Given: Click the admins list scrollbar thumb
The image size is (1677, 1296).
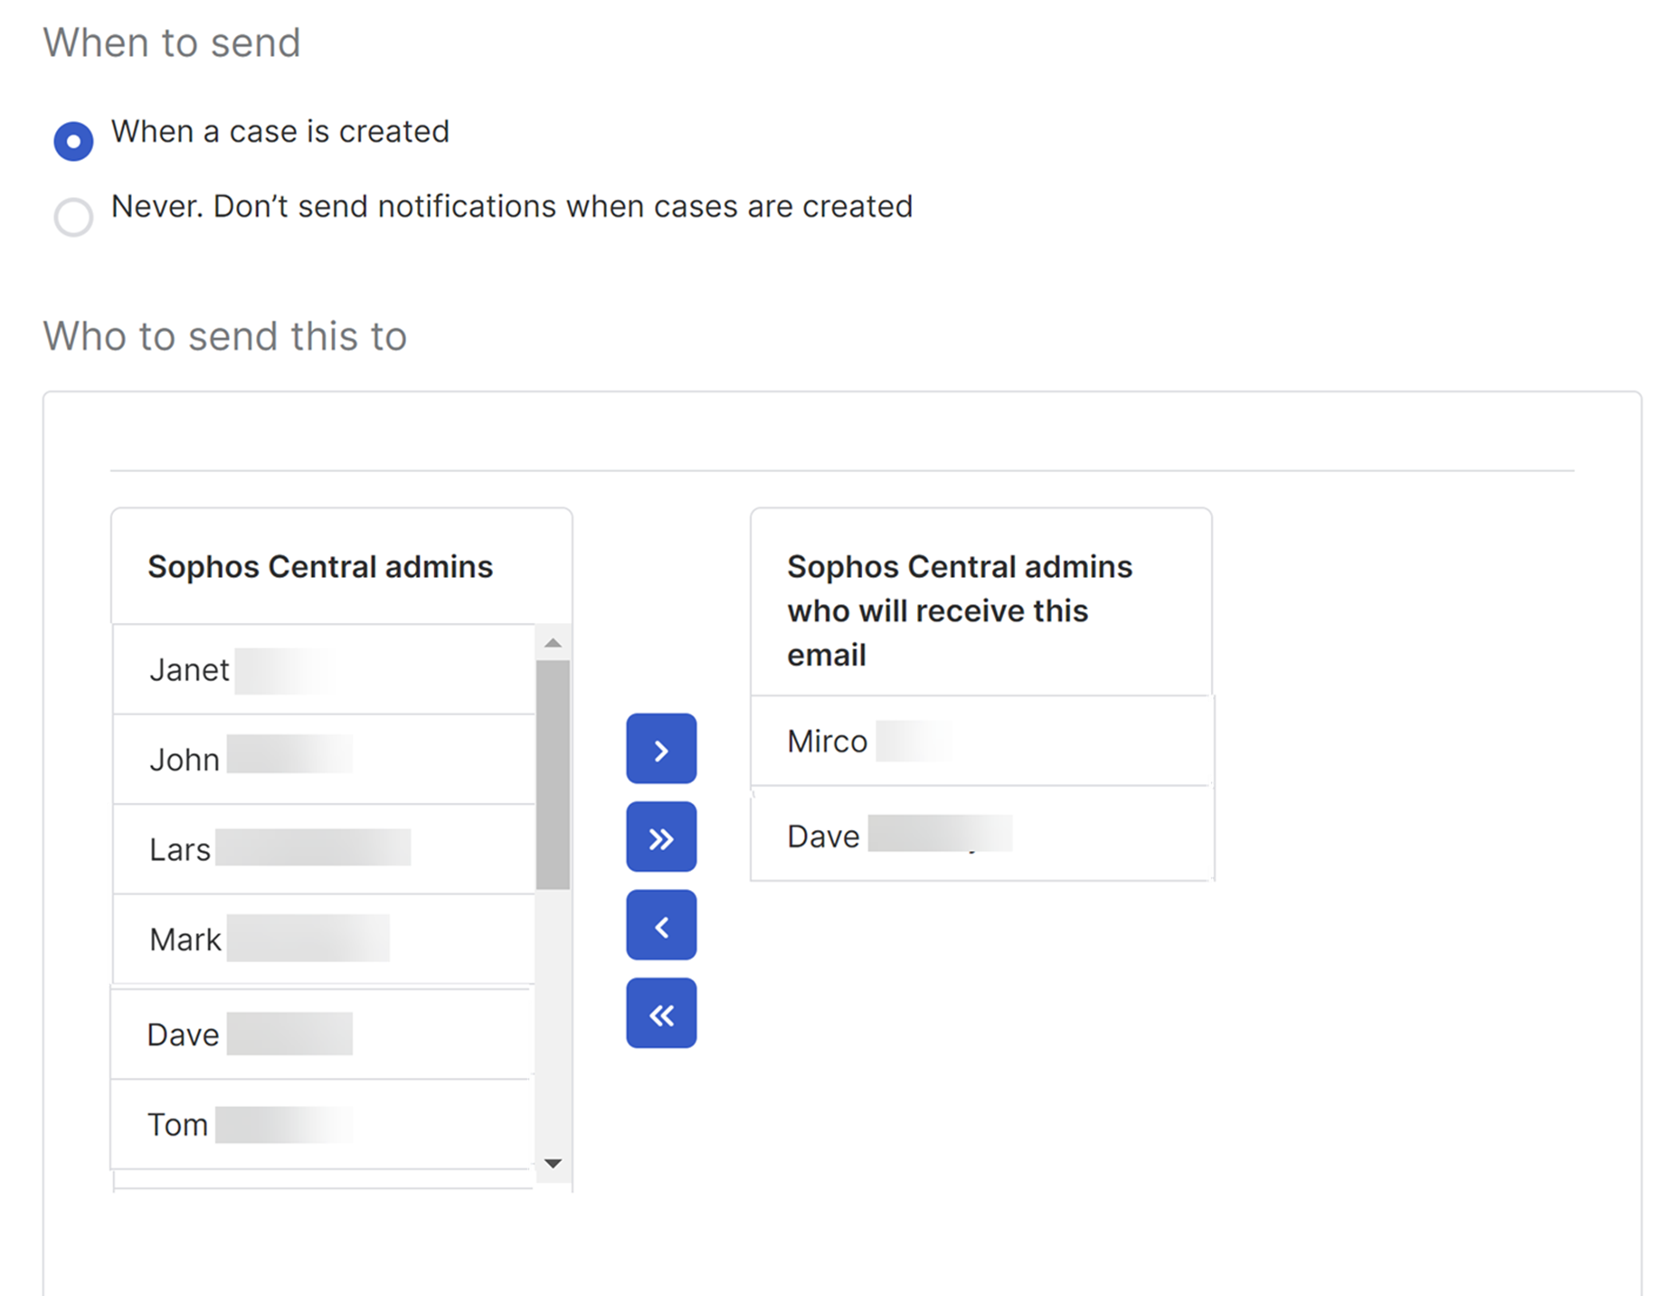Looking at the screenshot, I should click(x=553, y=774).
